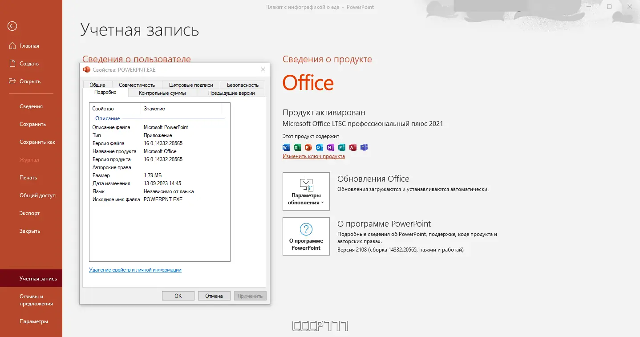Screen dimensions: 640x337
Task: Open the О программе PowerPoint button
Action: pyautogui.click(x=306, y=236)
